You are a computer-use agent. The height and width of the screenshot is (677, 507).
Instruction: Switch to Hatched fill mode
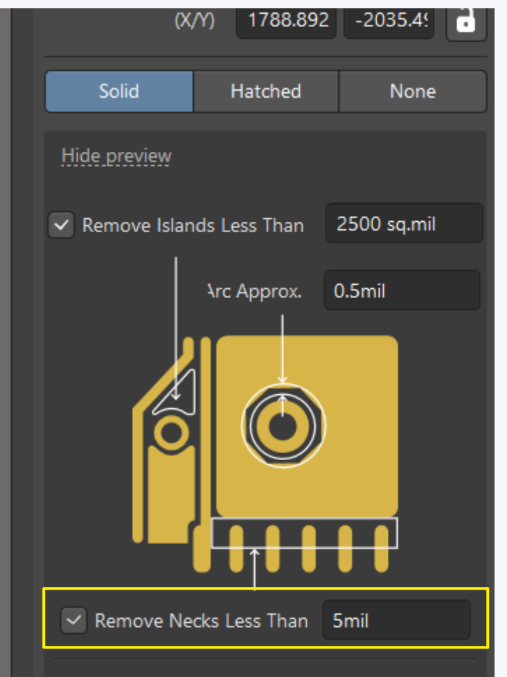tap(265, 91)
